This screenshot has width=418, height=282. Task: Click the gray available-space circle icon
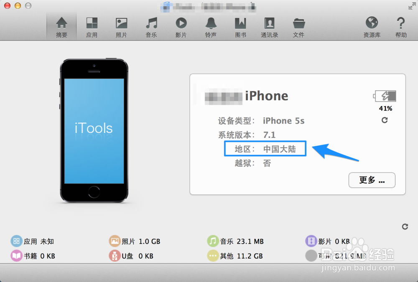(311, 256)
